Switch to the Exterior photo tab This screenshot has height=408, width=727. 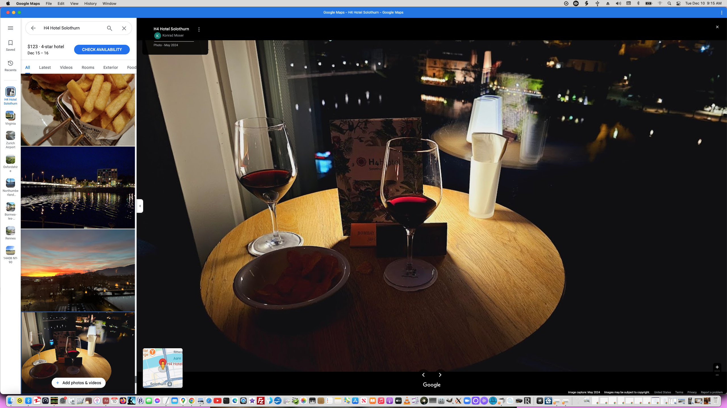(110, 67)
